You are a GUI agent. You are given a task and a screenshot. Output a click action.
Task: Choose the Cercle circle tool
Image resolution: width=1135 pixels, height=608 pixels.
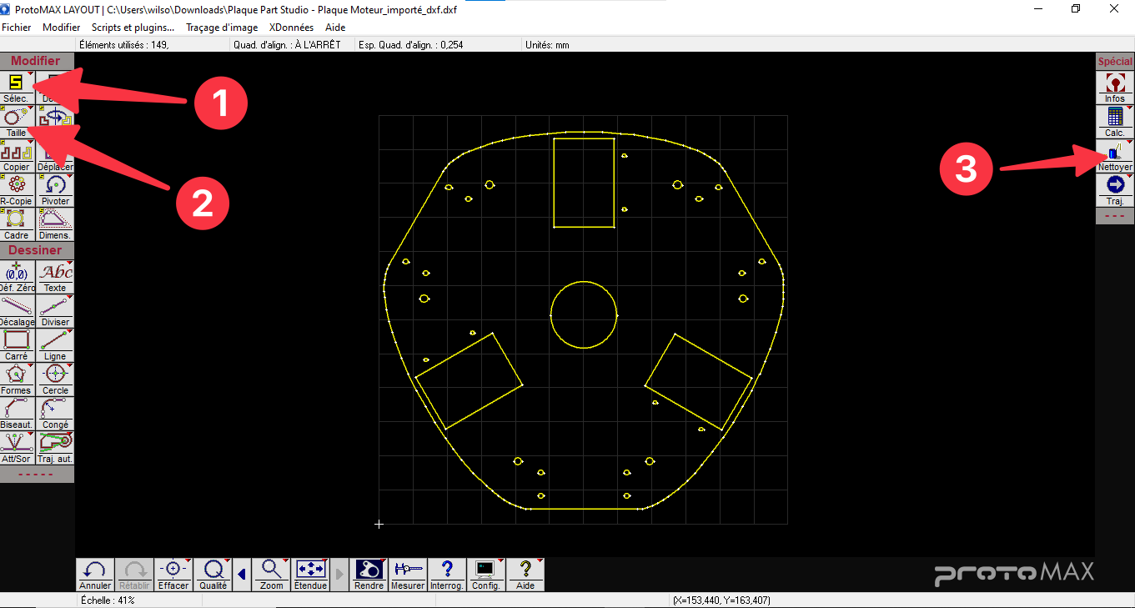coord(56,379)
